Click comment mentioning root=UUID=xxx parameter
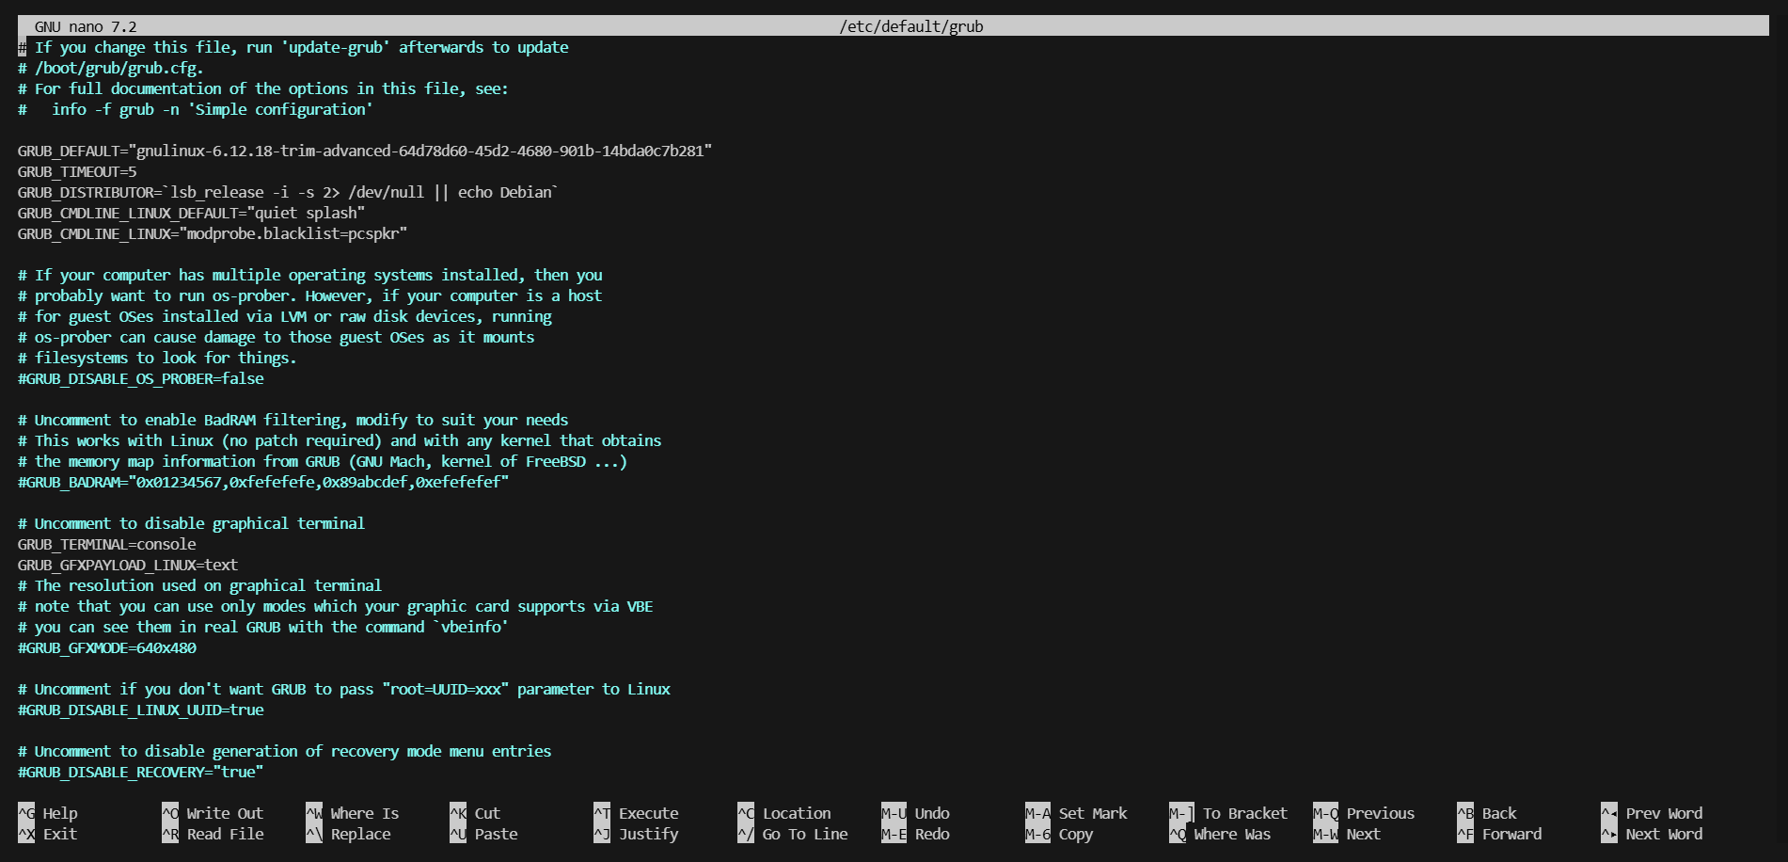 coord(344,689)
